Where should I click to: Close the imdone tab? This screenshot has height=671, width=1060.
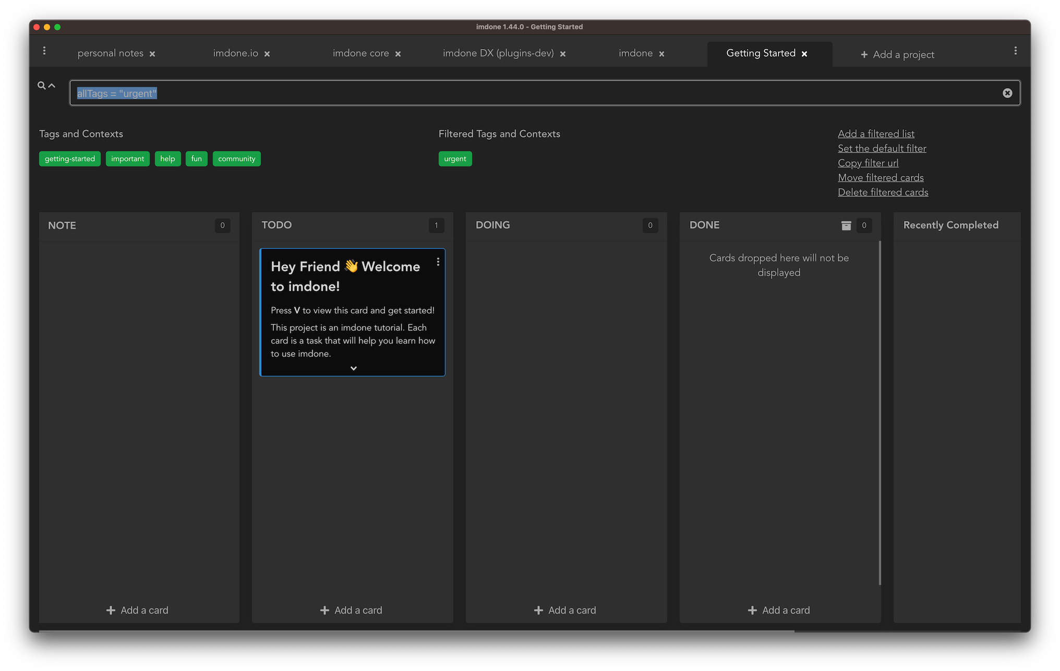(x=661, y=54)
